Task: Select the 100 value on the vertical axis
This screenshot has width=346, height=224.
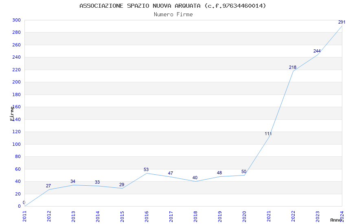Action: click(17, 144)
